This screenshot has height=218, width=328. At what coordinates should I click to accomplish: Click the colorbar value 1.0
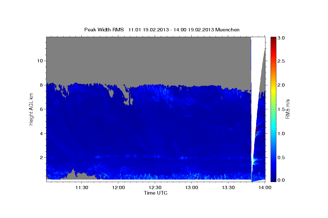282,134
